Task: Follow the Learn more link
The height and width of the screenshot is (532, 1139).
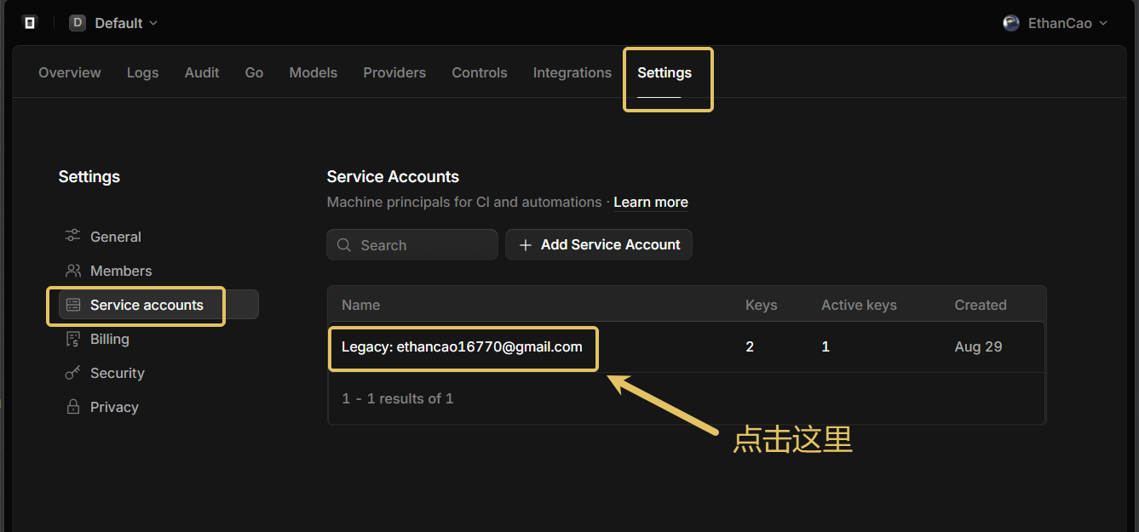Action: (651, 203)
